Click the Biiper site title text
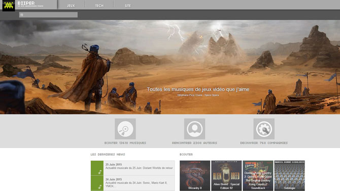 point(26,3)
